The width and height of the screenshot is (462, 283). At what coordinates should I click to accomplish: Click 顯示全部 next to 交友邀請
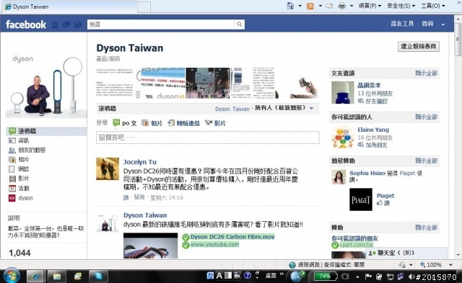tap(426, 73)
